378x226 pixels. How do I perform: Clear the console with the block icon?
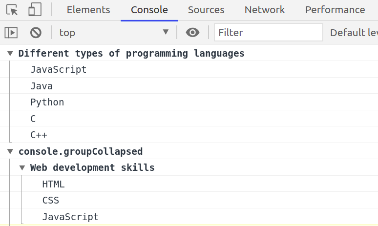(x=36, y=33)
